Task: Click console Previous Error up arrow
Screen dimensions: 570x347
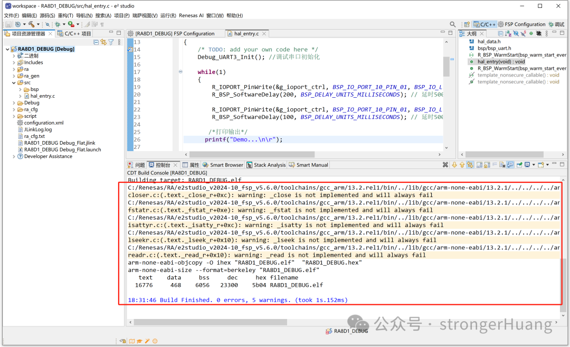Action: tap(462, 165)
